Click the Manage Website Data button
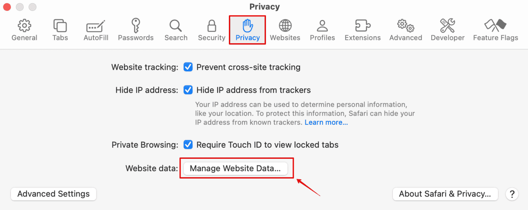 point(235,168)
